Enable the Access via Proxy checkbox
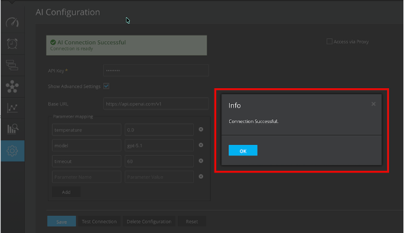This screenshot has height=233, width=404. (x=329, y=41)
